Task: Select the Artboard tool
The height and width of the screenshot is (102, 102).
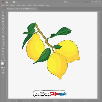Action: [3, 55]
